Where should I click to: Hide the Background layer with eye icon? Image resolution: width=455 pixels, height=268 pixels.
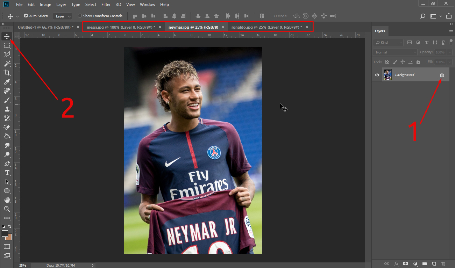(377, 75)
